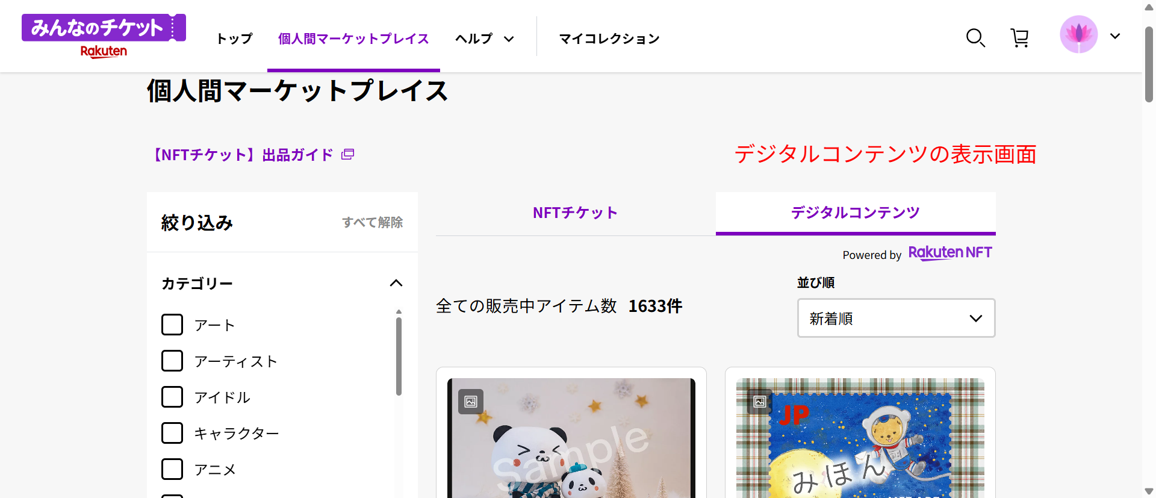Click すべて解除 to clear filters
Screen dimensions: 1156x498
pyautogui.click(x=372, y=222)
